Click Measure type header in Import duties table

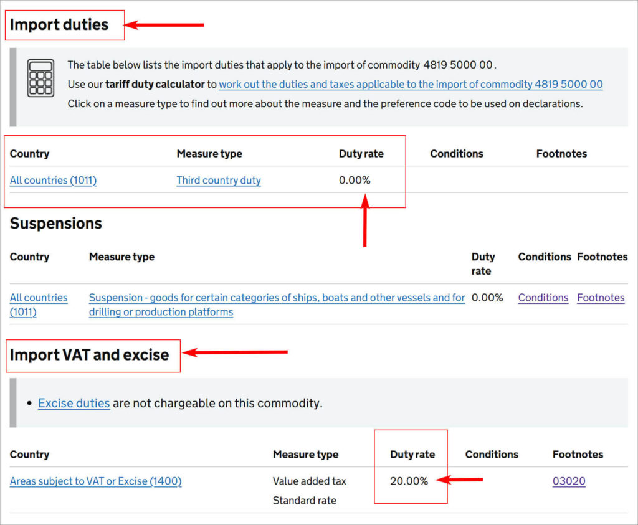click(x=209, y=154)
